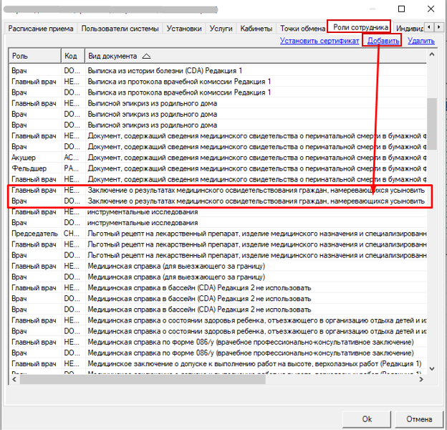Click the list's vertical scroll down arrow
The image size is (447, 430).
click(x=432, y=368)
